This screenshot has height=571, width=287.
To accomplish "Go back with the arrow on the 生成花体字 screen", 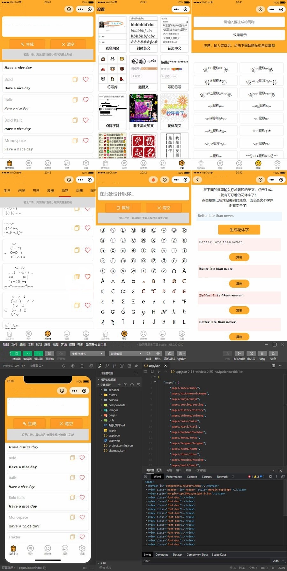I will [197, 179].
